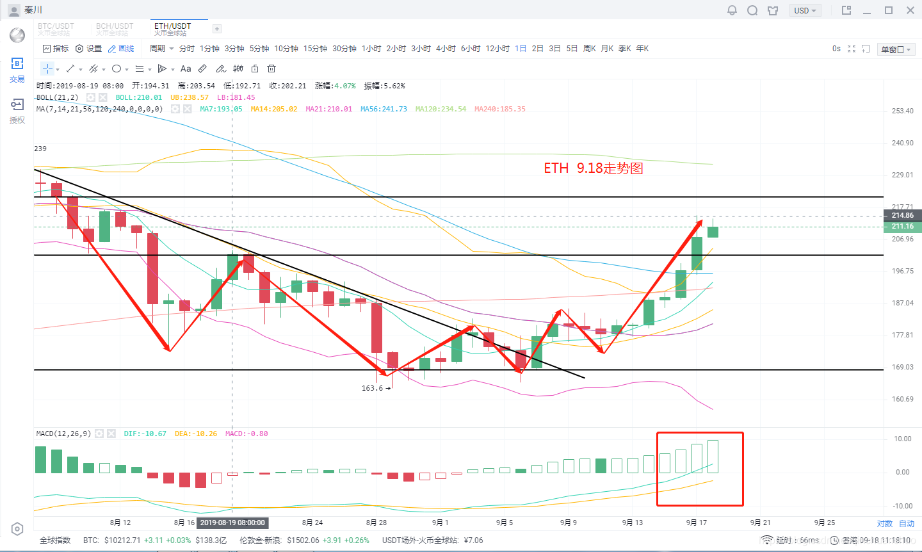Select the trend line drawing tool
Viewport: 922px width, 552px height.
click(70, 69)
